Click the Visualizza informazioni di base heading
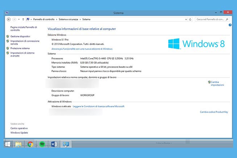 point(82,29)
